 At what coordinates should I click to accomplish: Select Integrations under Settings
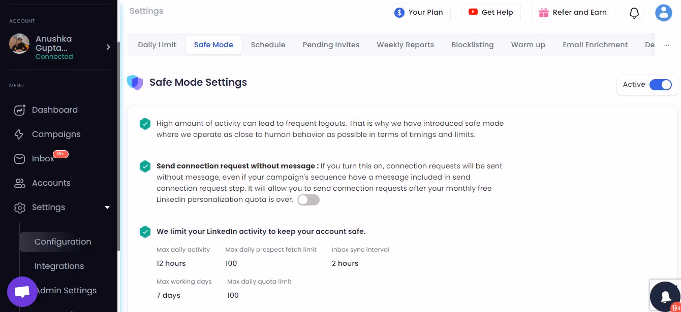(59, 266)
